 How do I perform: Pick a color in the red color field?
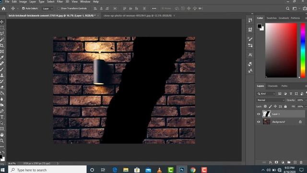click(x=281, y=50)
